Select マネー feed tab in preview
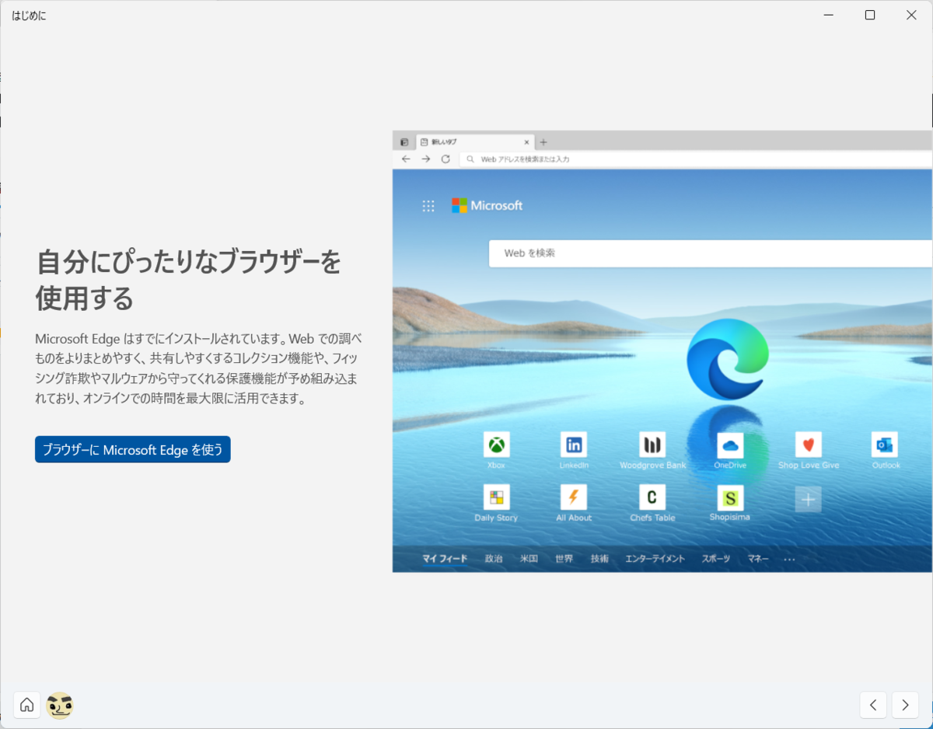The height and width of the screenshot is (729, 933). coord(758,559)
